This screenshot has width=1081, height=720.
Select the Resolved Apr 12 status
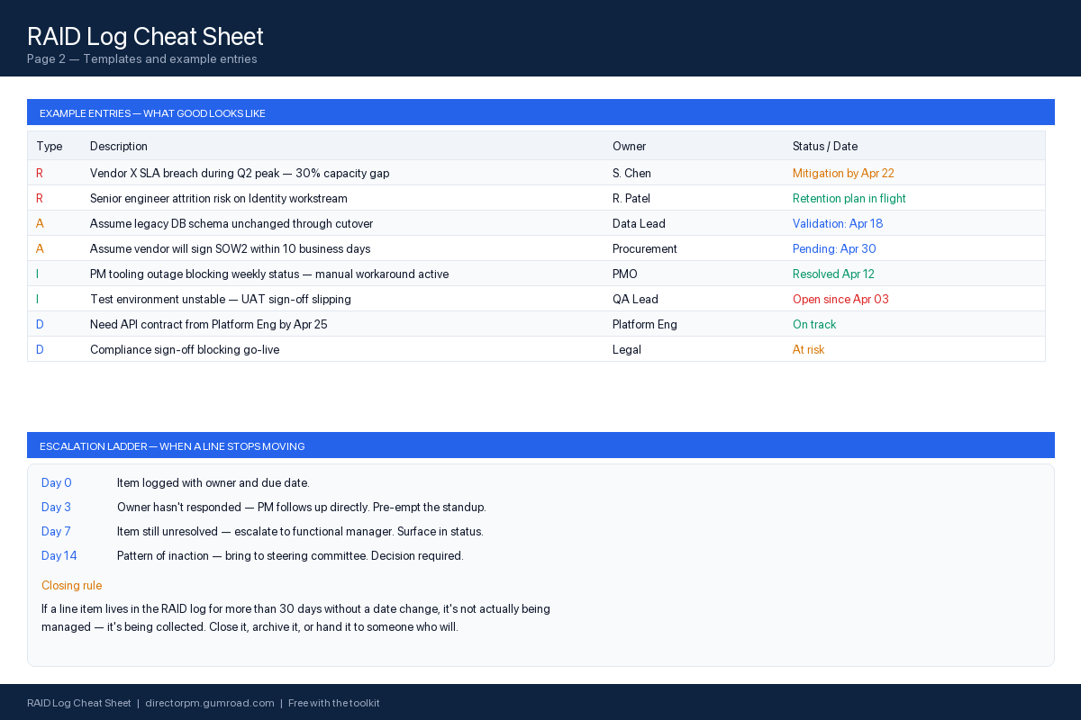pos(833,274)
